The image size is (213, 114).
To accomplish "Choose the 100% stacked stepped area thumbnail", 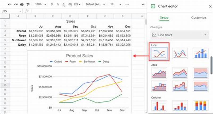I will click(x=201, y=86).
